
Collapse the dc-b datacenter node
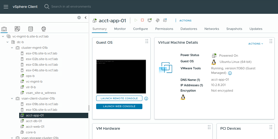8,42
